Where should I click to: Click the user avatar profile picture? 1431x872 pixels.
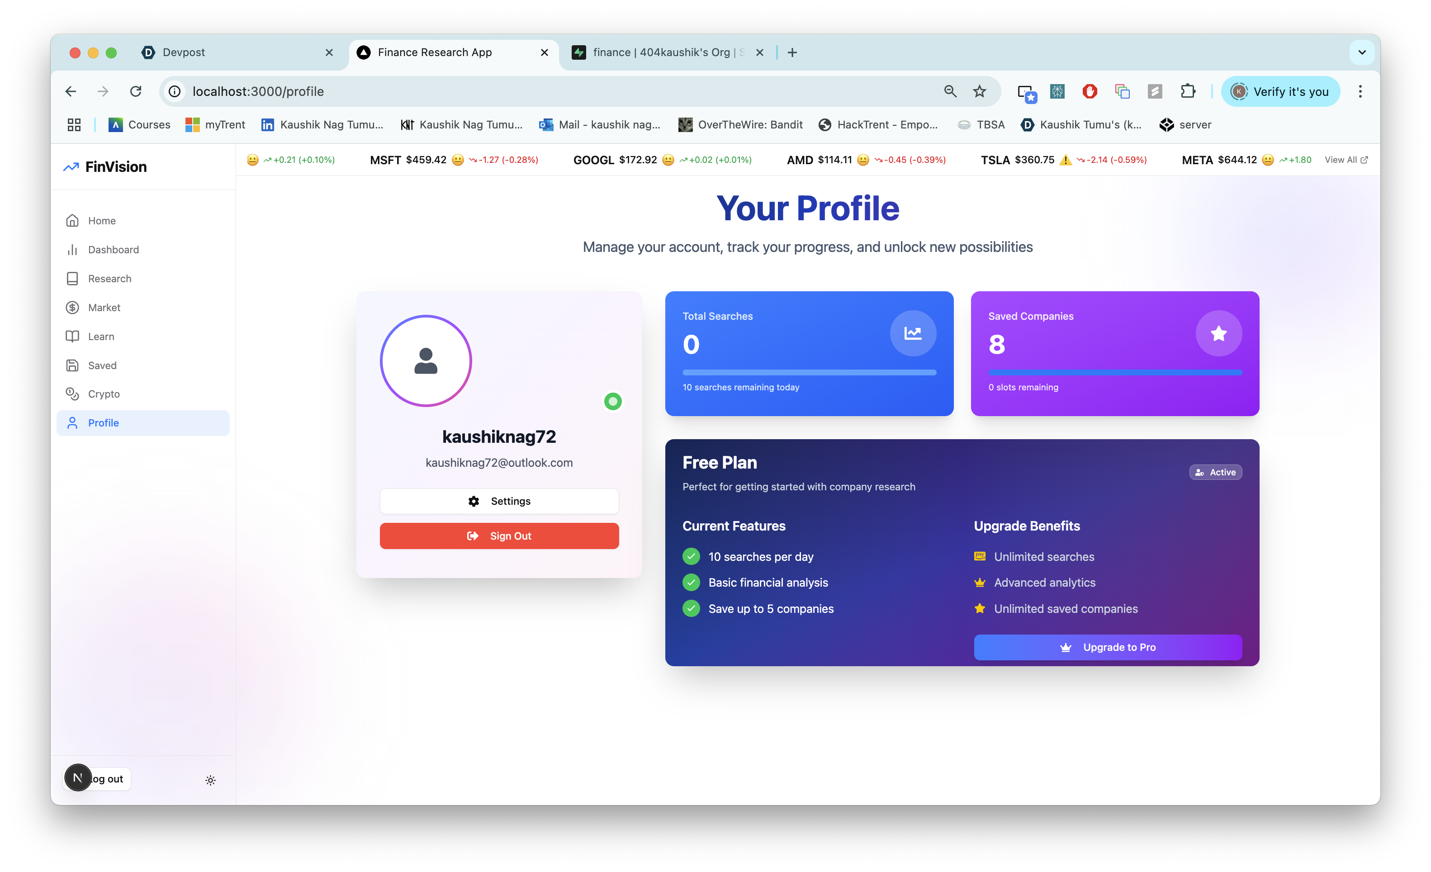pos(426,361)
